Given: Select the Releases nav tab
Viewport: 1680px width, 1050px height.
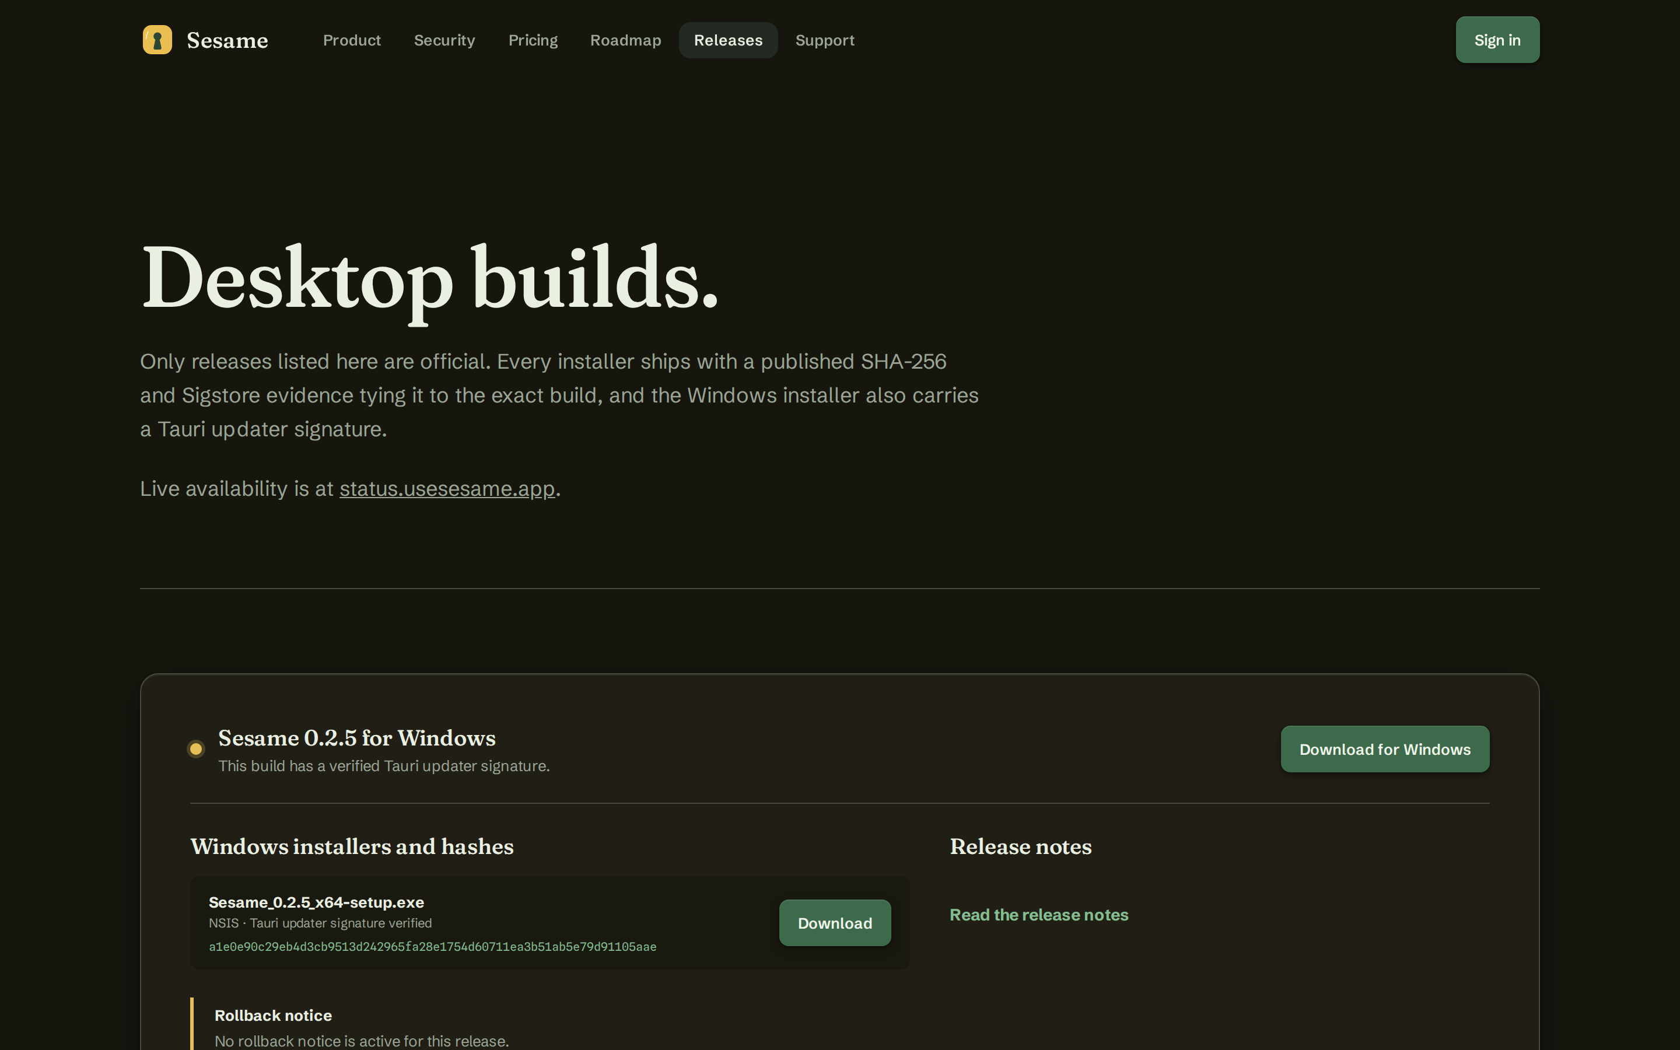Looking at the screenshot, I should click(728, 40).
